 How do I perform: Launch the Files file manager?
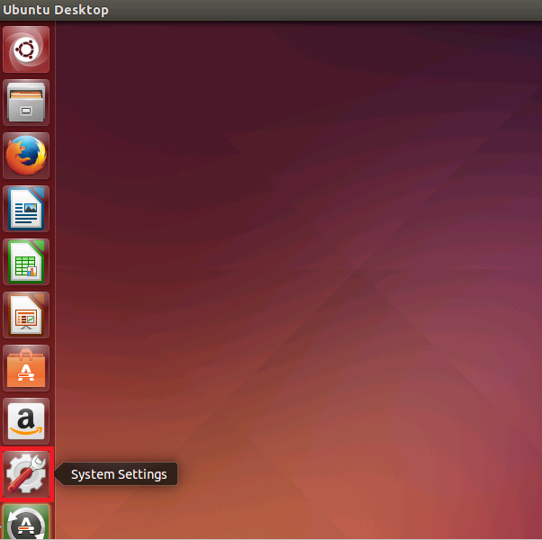pyautogui.click(x=26, y=103)
